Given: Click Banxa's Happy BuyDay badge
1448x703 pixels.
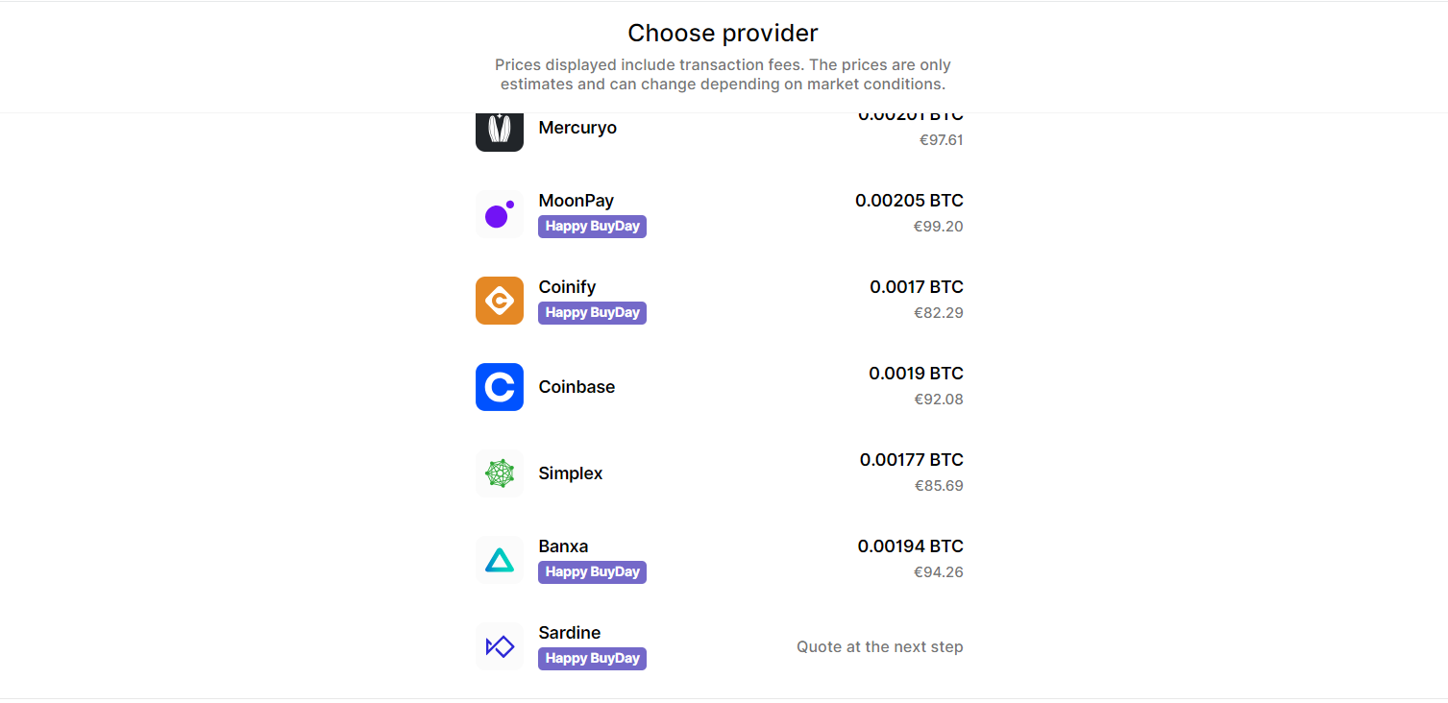Looking at the screenshot, I should (x=592, y=572).
